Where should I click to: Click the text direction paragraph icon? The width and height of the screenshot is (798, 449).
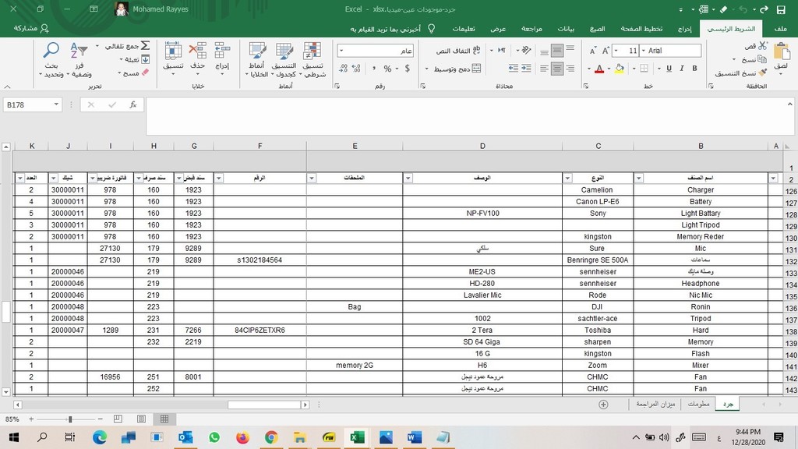(502, 50)
